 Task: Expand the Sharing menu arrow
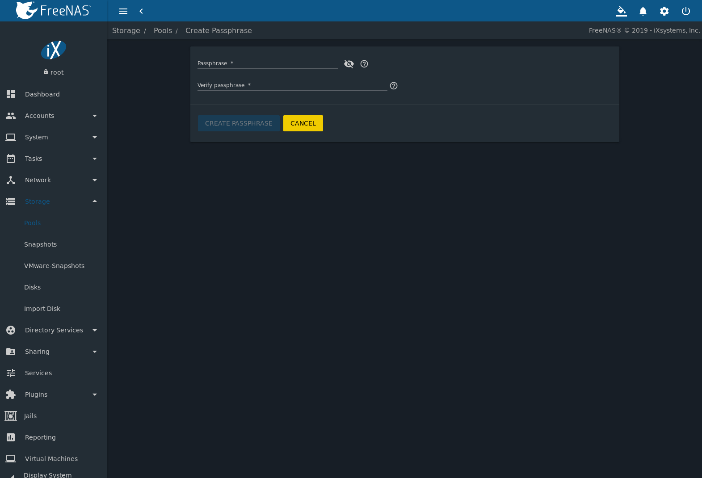pos(95,352)
